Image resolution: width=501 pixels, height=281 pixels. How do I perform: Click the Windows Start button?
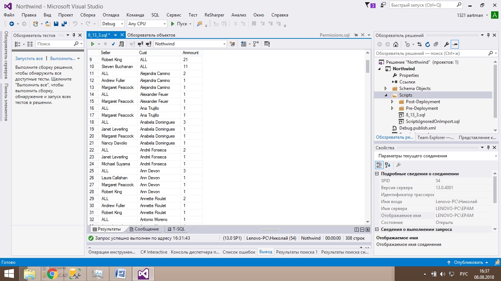9,274
